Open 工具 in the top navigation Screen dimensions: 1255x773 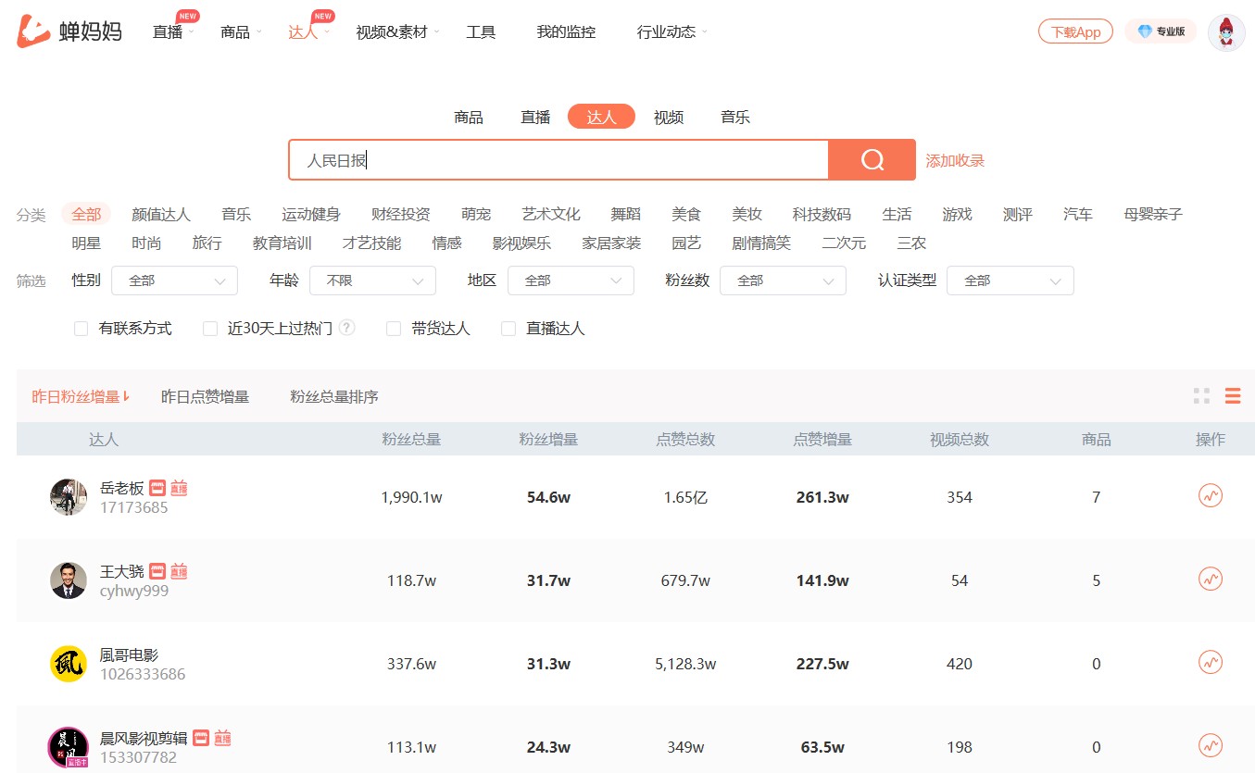(481, 32)
